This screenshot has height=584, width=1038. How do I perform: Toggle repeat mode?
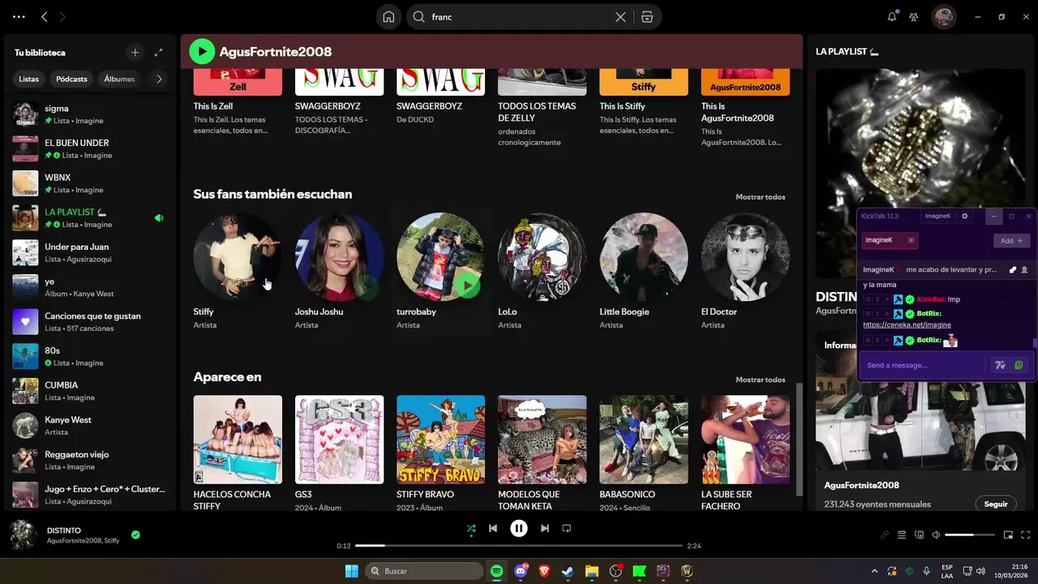click(x=567, y=528)
